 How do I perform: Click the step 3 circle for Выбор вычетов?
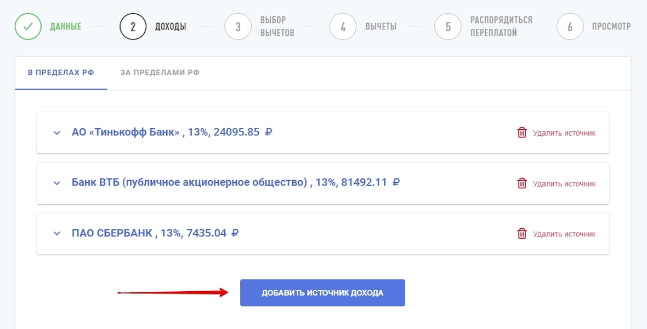(238, 26)
